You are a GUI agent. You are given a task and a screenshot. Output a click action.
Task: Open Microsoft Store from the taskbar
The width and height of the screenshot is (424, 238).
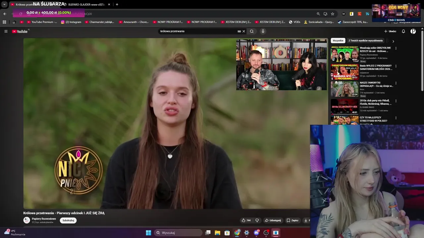click(x=227, y=233)
